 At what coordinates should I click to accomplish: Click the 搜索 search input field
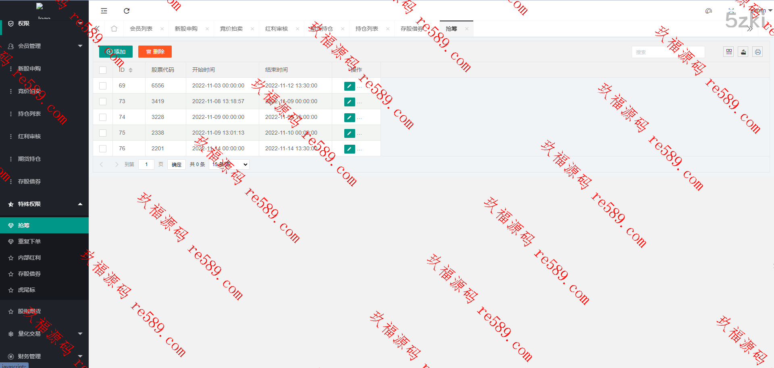click(x=668, y=52)
